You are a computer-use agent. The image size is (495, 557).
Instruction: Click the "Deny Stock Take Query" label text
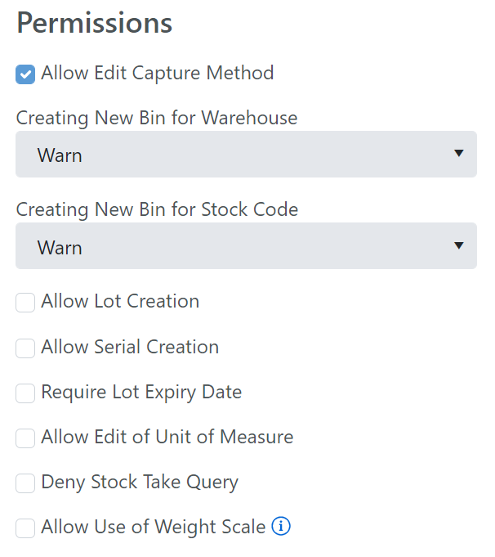pyautogui.click(x=140, y=483)
